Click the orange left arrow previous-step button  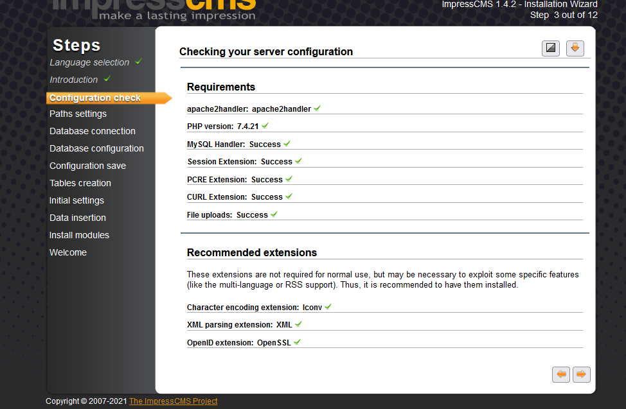click(x=561, y=374)
